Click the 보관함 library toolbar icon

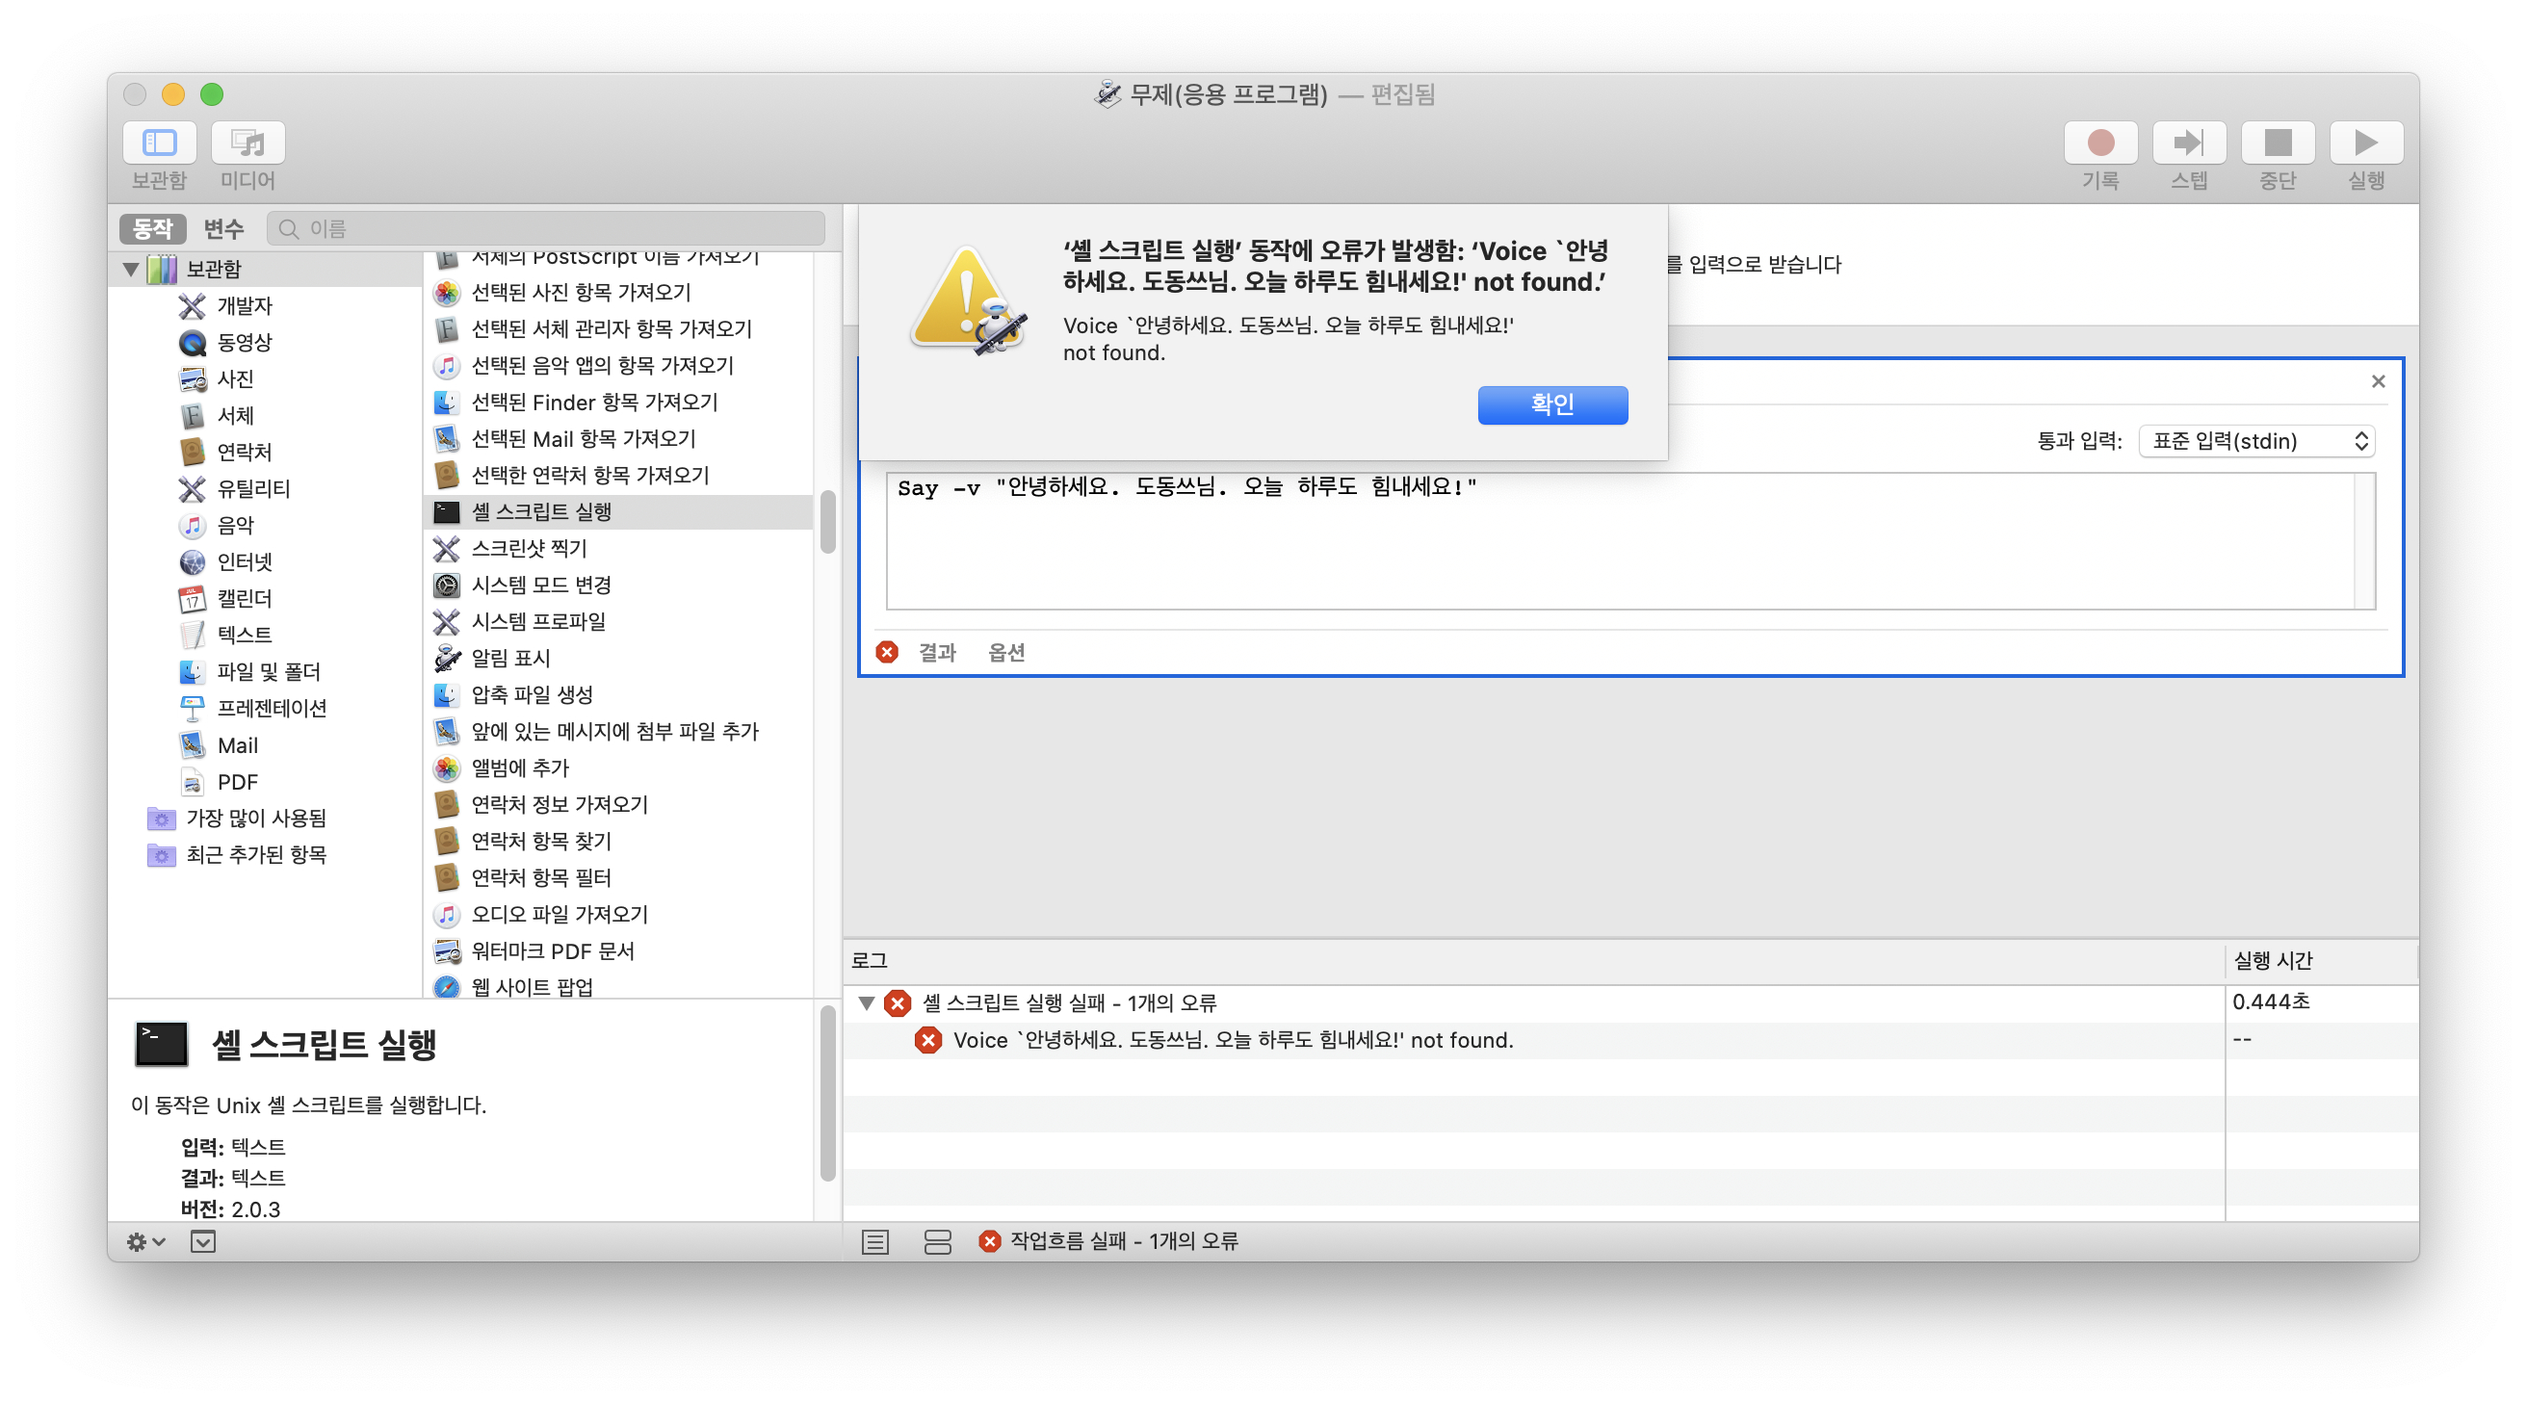159,143
